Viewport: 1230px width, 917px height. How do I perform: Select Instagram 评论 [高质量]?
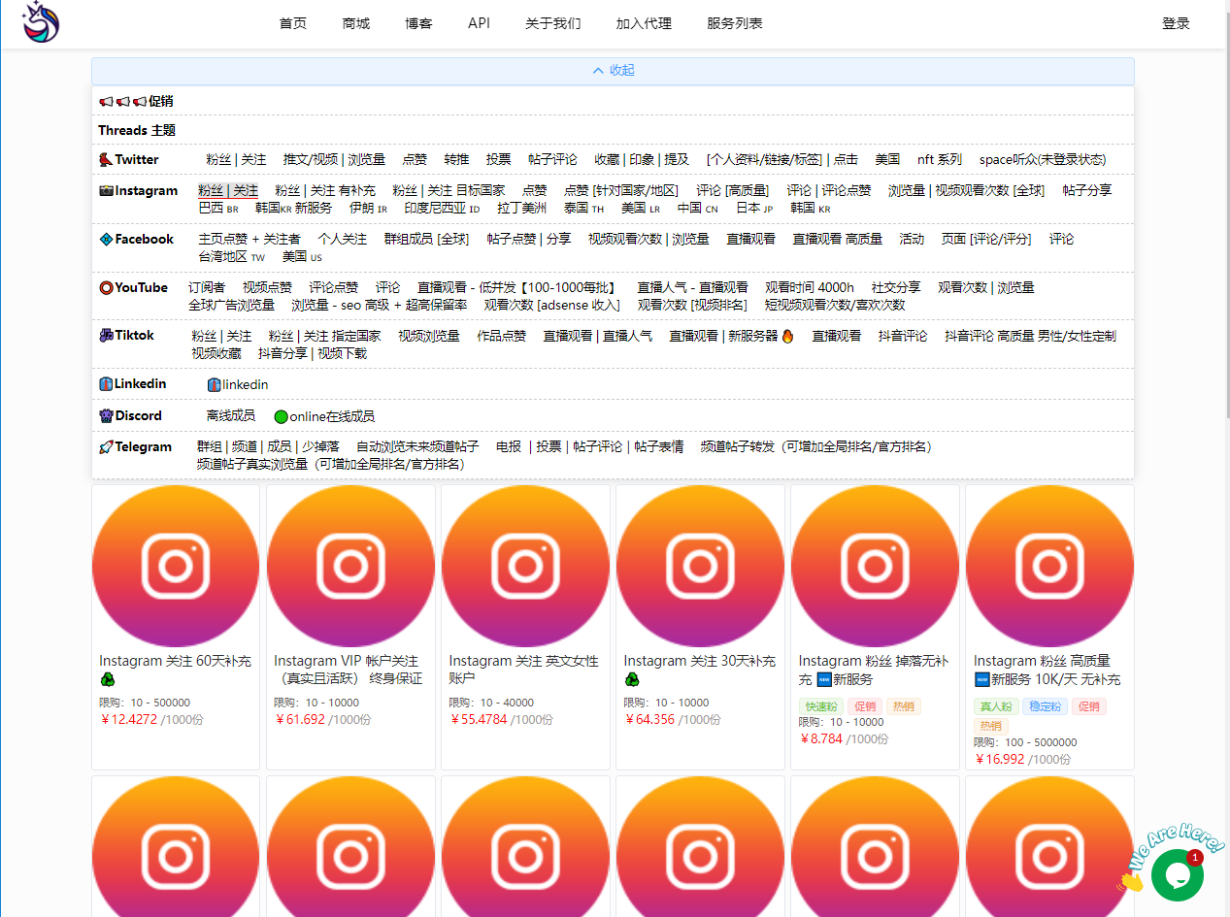click(x=732, y=190)
